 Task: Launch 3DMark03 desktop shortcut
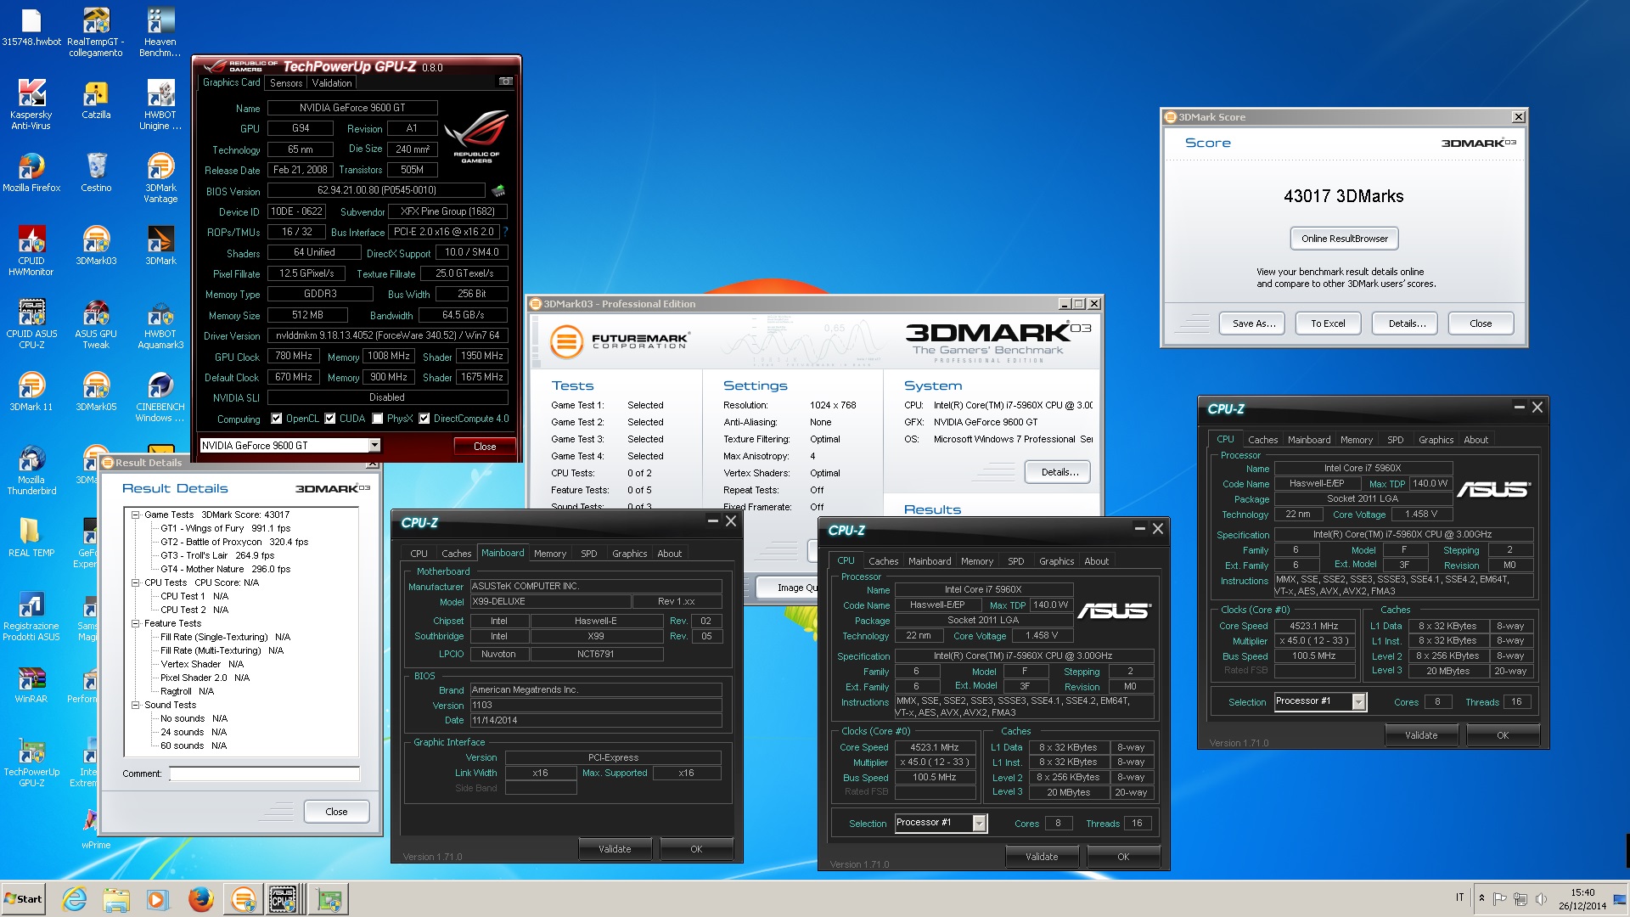(96, 246)
